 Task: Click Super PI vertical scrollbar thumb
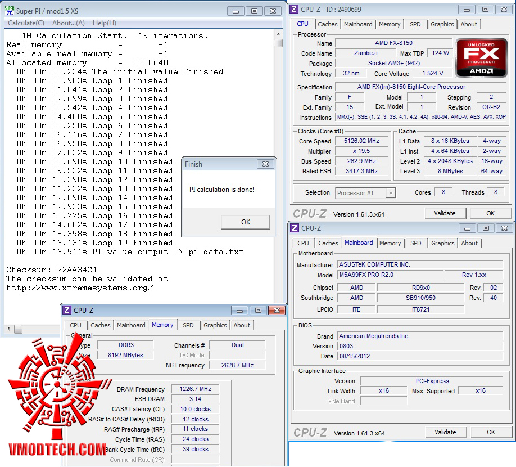[x=278, y=43]
